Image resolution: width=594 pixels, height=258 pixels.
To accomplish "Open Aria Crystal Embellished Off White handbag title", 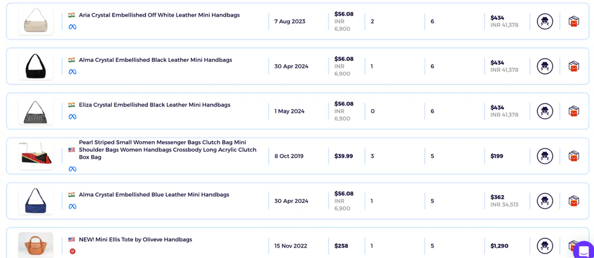I will tap(159, 15).
